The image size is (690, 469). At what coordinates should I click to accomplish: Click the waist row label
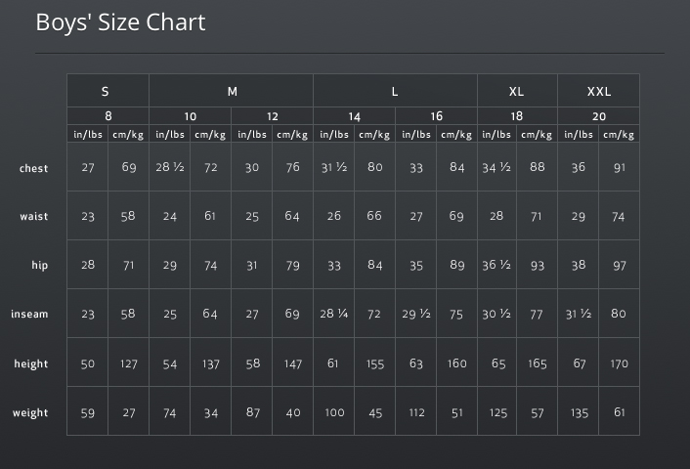point(34,217)
